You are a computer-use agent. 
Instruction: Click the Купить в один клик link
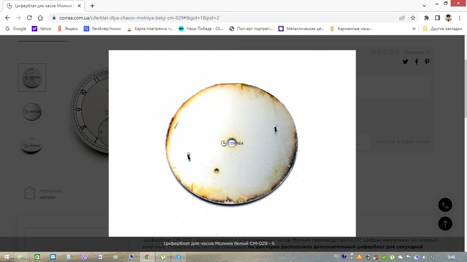click(403, 142)
